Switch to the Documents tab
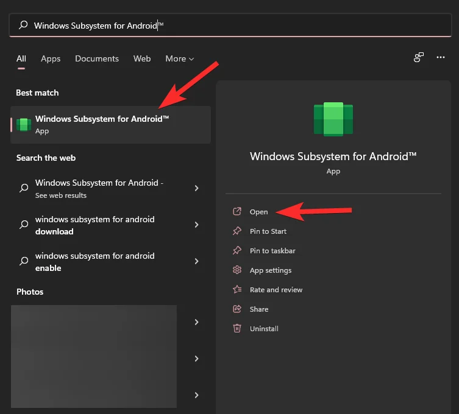This screenshot has width=459, height=414. tap(97, 58)
